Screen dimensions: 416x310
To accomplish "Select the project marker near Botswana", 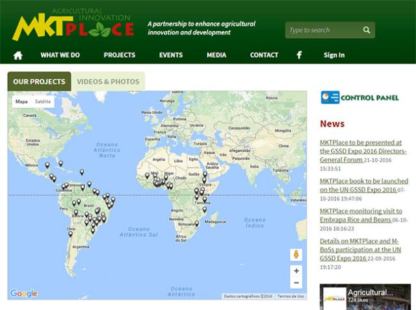I will click(x=196, y=224).
